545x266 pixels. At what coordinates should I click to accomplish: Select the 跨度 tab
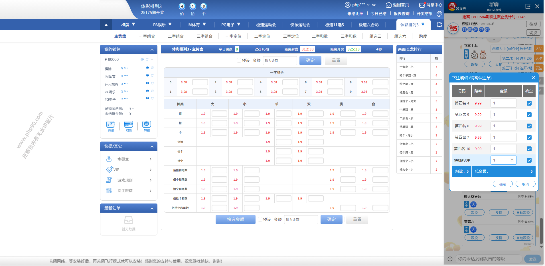click(x=423, y=36)
